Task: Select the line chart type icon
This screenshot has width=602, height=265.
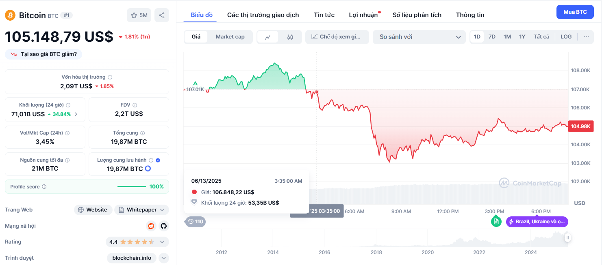Action: pyautogui.click(x=268, y=37)
